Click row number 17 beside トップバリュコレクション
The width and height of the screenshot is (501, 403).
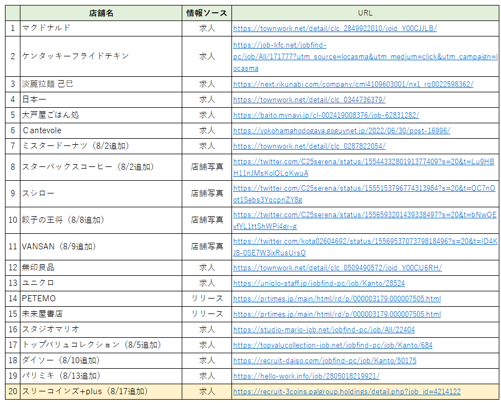[13, 346]
